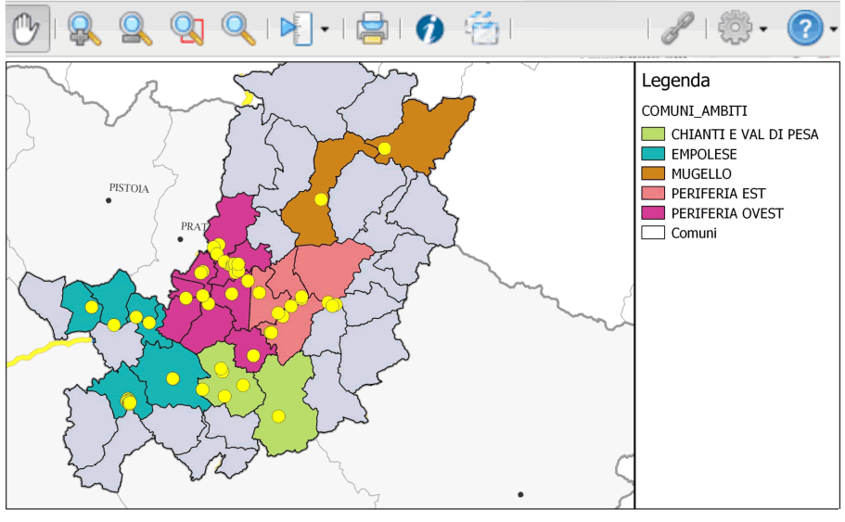Image resolution: width=845 pixels, height=522 pixels.
Task: Open the Settings gear icon
Action: pos(735,30)
